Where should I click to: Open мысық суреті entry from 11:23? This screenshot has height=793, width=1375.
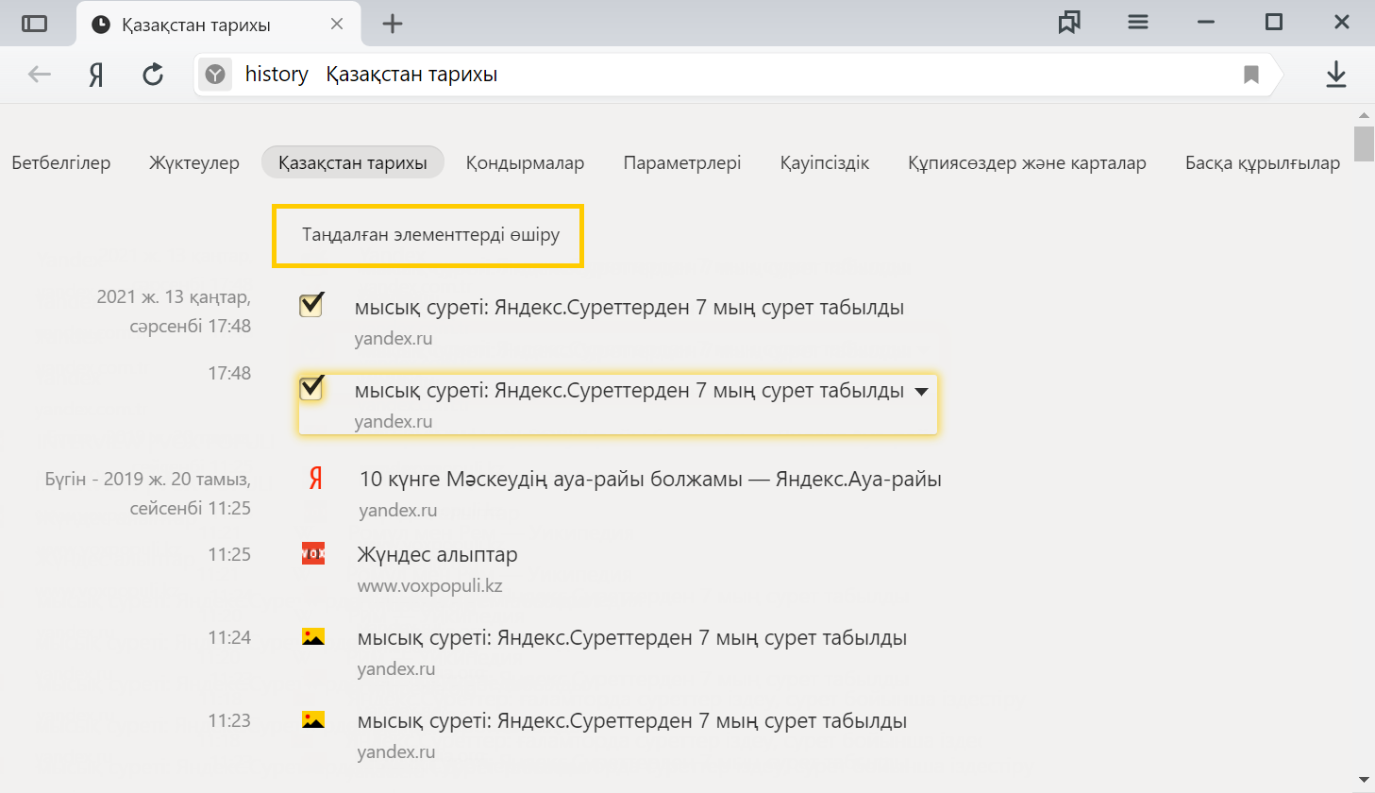[632, 721]
